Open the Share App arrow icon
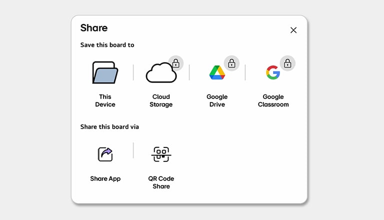 pyautogui.click(x=105, y=154)
